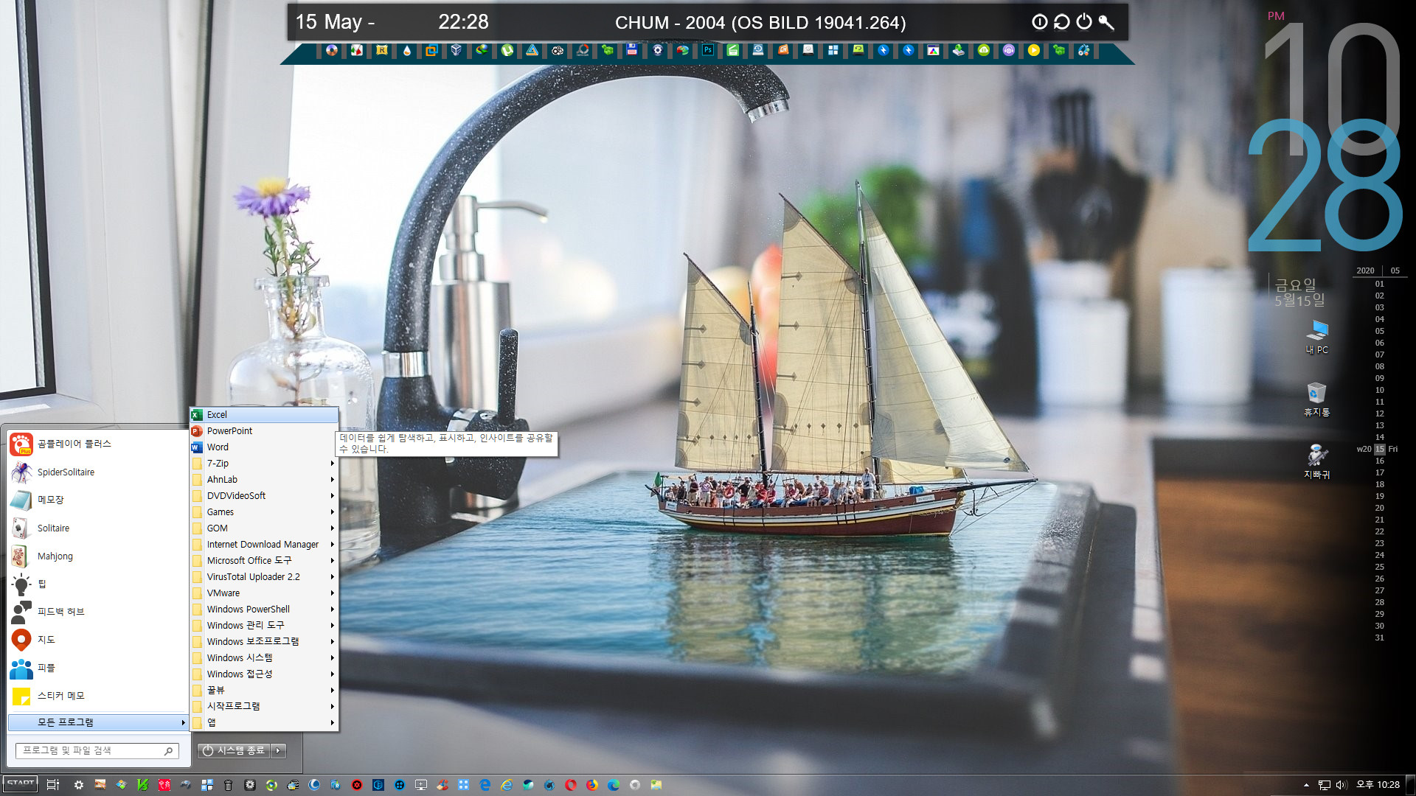Select PowerPoint in the programs list
Image resolution: width=1416 pixels, height=796 pixels.
(x=264, y=431)
